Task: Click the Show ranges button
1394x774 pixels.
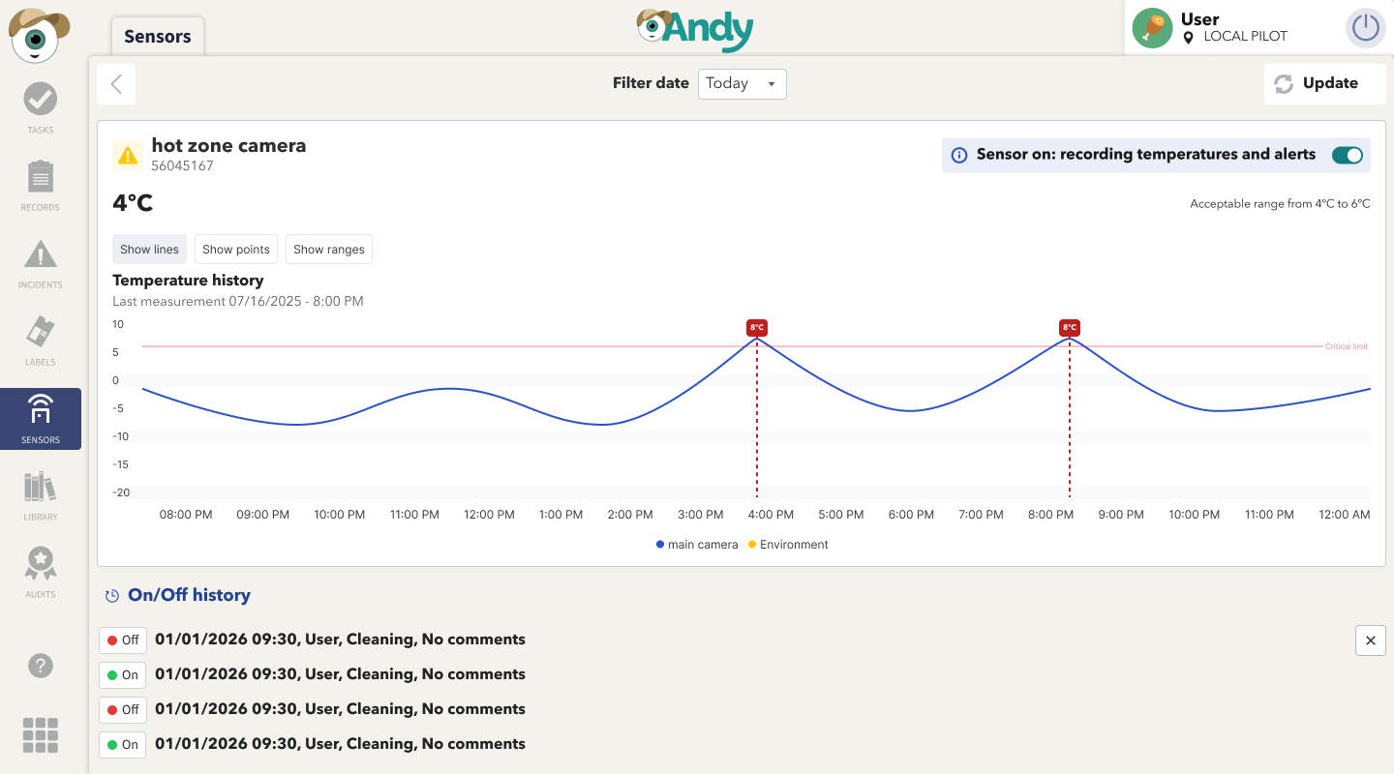Action: [329, 250]
